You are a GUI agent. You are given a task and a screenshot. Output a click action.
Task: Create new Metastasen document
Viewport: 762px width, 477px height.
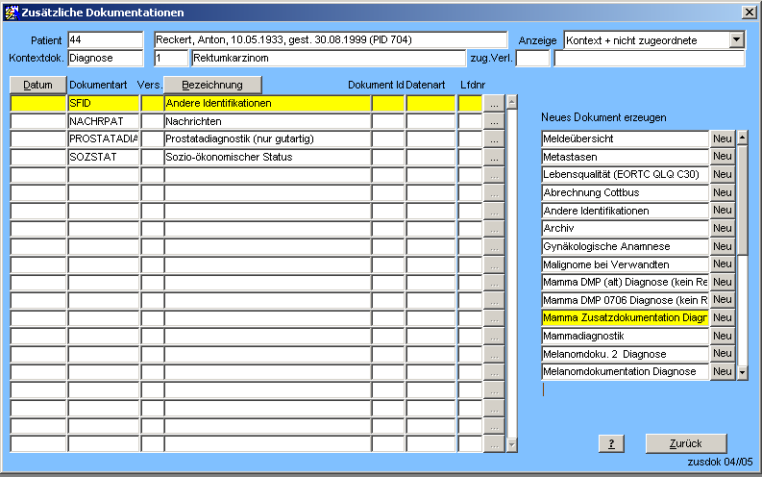pyautogui.click(x=722, y=157)
